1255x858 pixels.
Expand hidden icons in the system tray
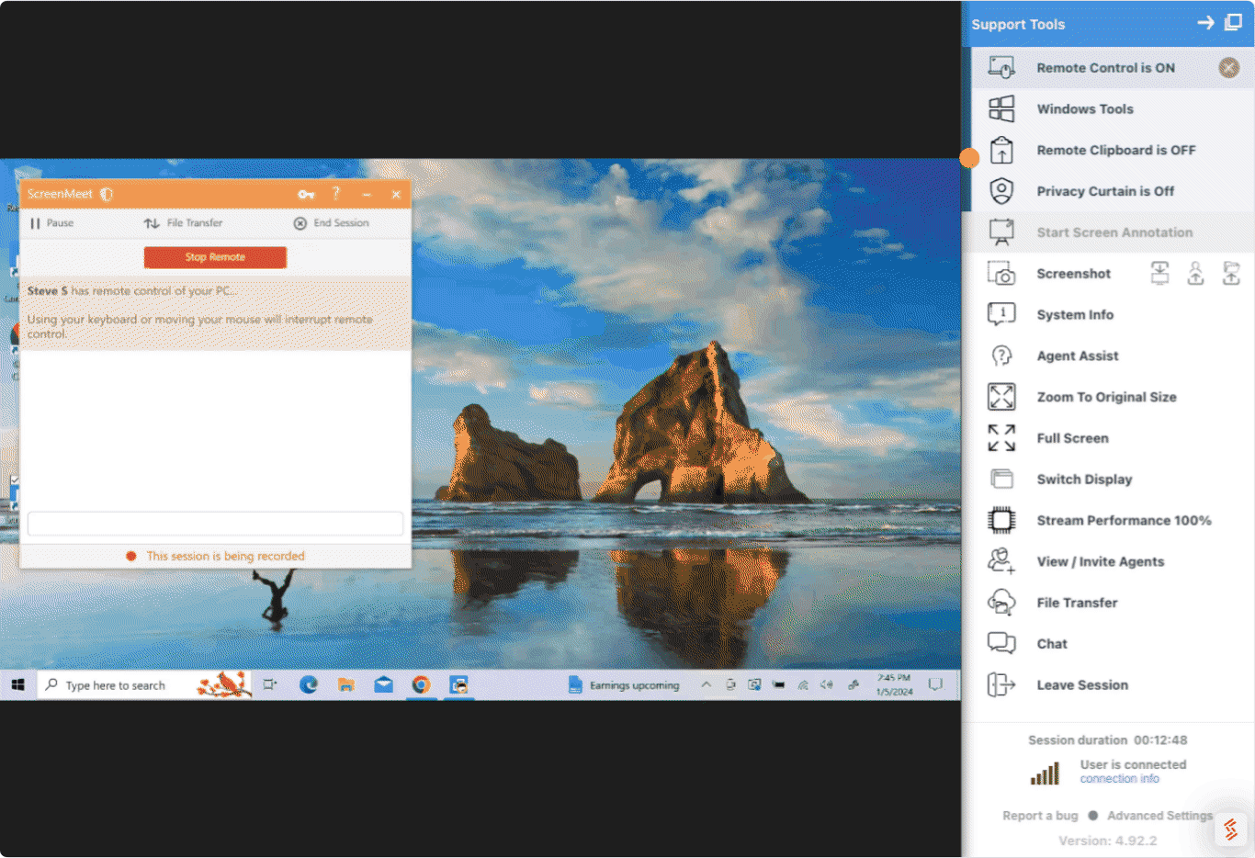tap(706, 684)
